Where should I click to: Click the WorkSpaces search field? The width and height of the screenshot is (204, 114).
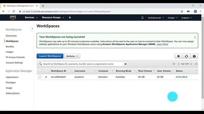83,64
